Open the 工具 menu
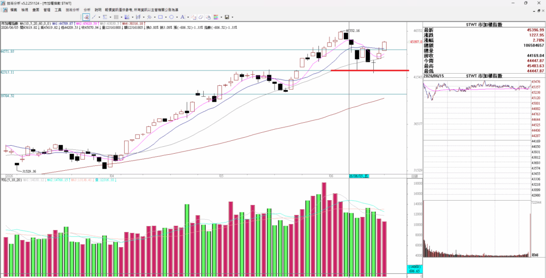Screen dimensions: 546x278 point(58,10)
